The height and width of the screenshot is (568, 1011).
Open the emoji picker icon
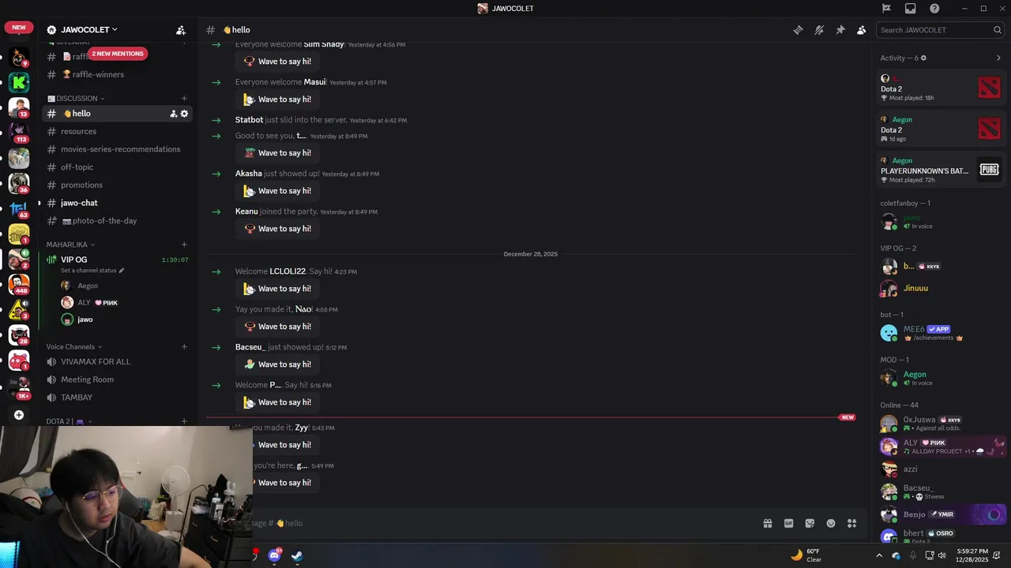tap(831, 523)
